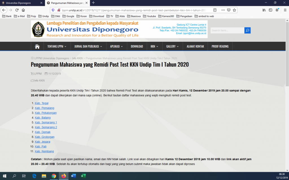Open the Beasiswa bookmark folder
The image size is (289, 180).
(134, 16)
